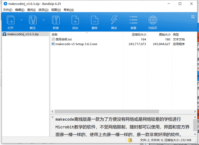Maximize the Bandizip window
Image resolution: width=199 pixels, height=145 pixels.
pyautogui.click(x=180, y=4)
